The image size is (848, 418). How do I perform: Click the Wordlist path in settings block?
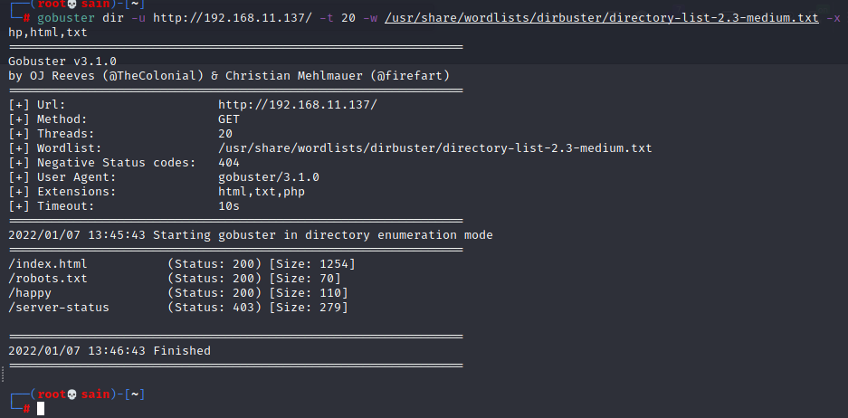click(434, 148)
